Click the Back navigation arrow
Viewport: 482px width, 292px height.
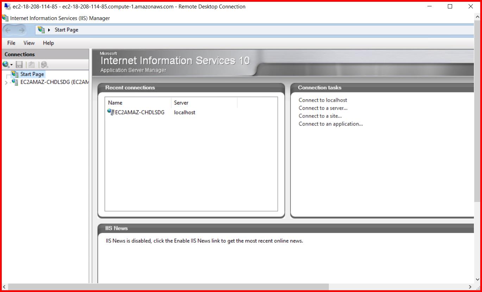(8, 30)
